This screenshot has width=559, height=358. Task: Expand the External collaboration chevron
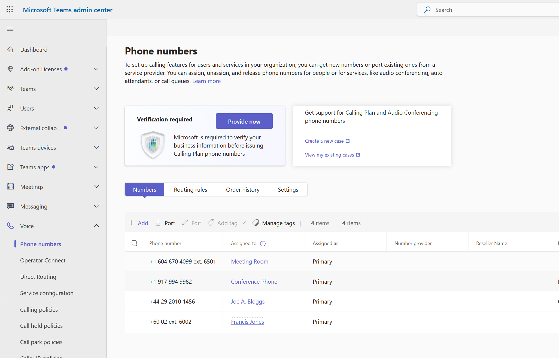[x=96, y=128]
